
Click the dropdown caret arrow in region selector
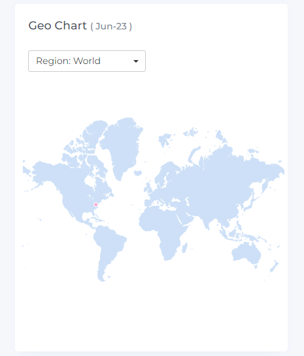tap(136, 61)
